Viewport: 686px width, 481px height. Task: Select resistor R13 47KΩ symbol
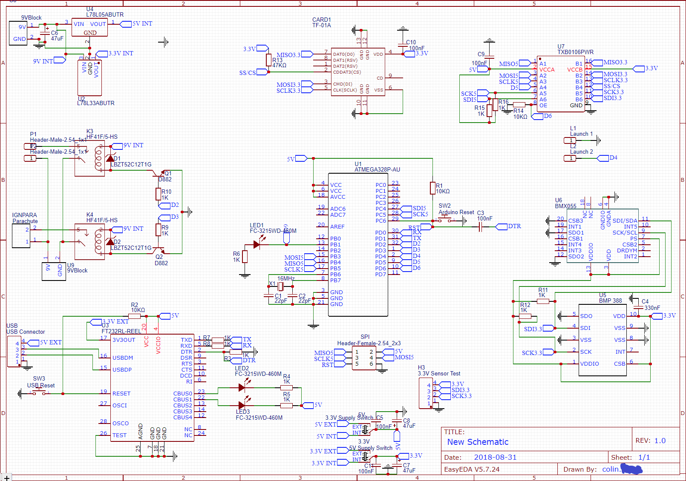(268, 60)
